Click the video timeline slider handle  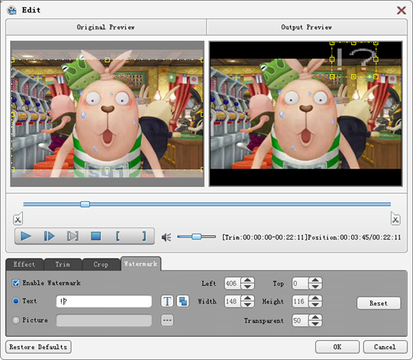[x=85, y=204]
